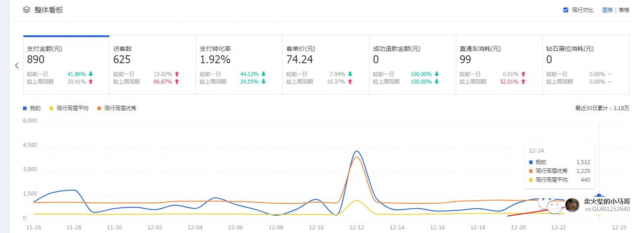
Task: Click the 11-26 date label on axis
Action: pos(34,227)
